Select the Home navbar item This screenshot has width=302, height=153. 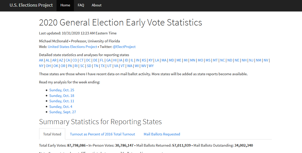[65, 5]
